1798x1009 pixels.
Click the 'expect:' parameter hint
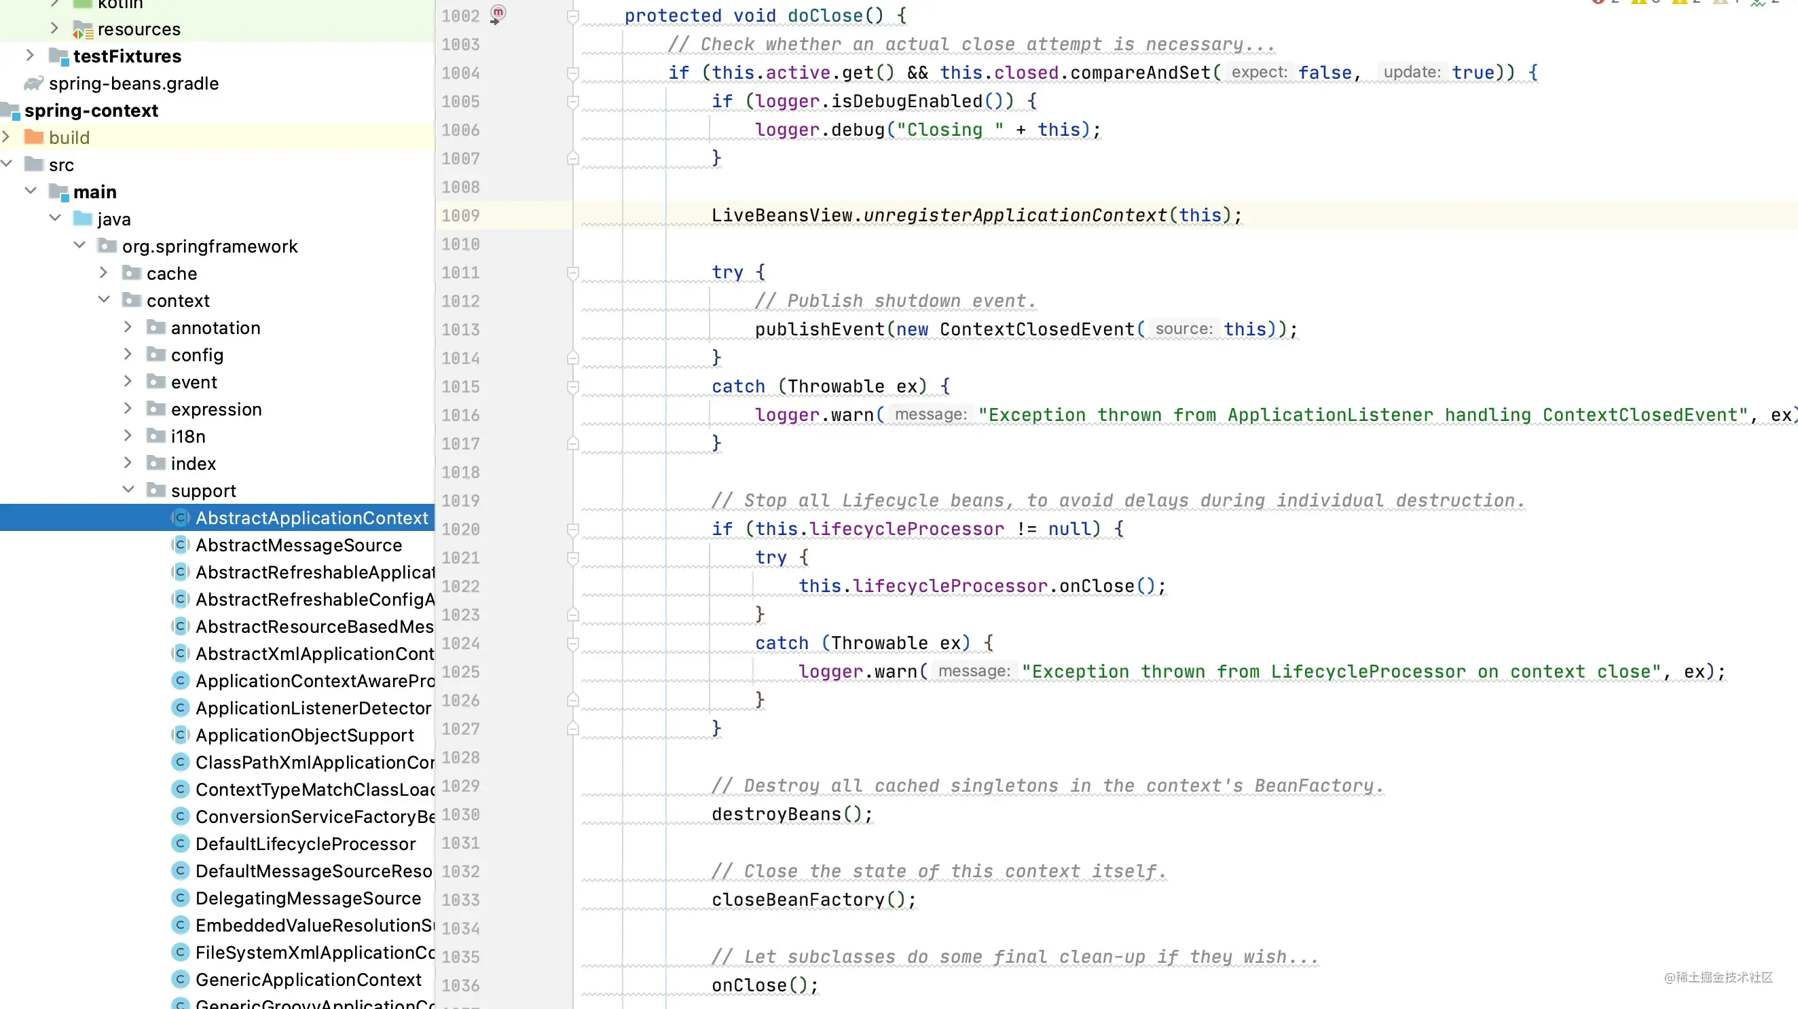(x=1258, y=73)
